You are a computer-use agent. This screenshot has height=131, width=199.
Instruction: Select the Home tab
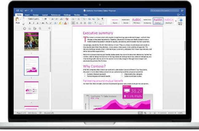[19, 15]
